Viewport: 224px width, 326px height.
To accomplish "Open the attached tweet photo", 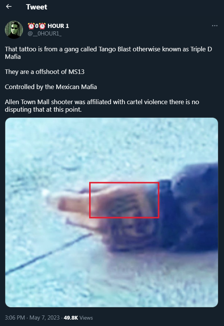I will [112, 212].
